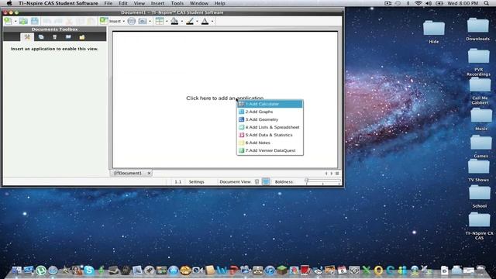
Task: Click the Open Document folder icon
Action: click(x=23, y=21)
